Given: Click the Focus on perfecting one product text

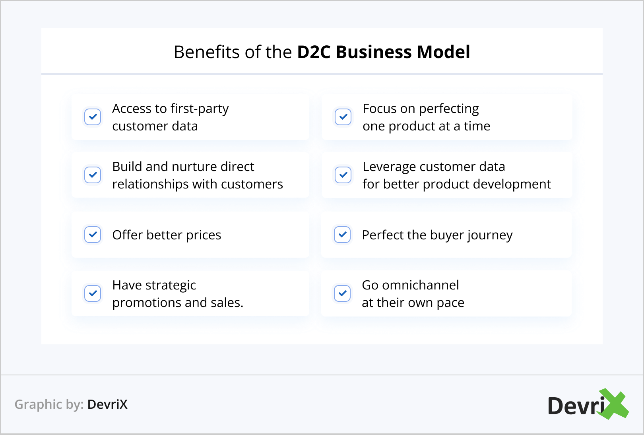Looking at the screenshot, I should [x=426, y=117].
